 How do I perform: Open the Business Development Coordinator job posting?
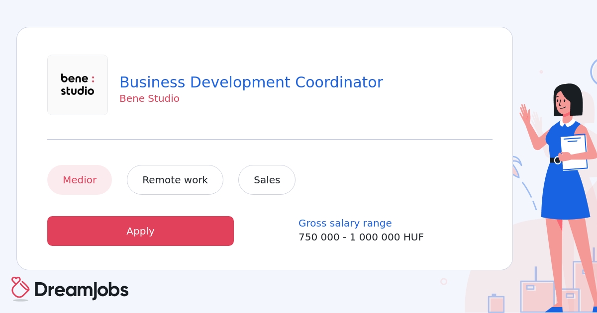251,82
